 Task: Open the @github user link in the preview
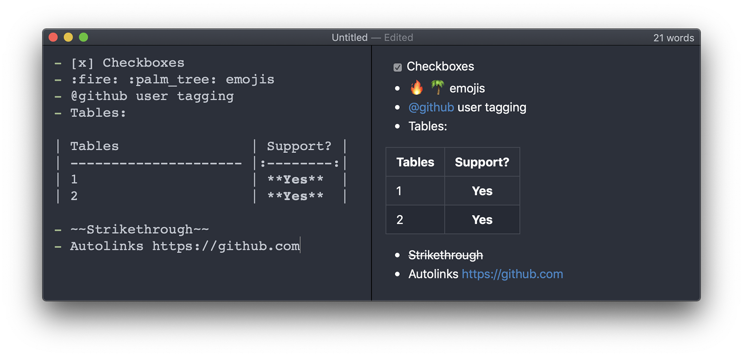431,108
